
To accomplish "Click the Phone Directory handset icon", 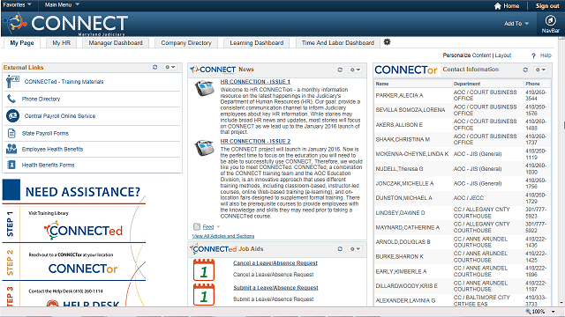I will pyautogui.click(x=11, y=99).
